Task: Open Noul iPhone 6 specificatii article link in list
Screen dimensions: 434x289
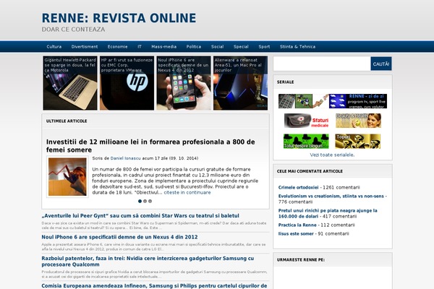Action: 119,237
